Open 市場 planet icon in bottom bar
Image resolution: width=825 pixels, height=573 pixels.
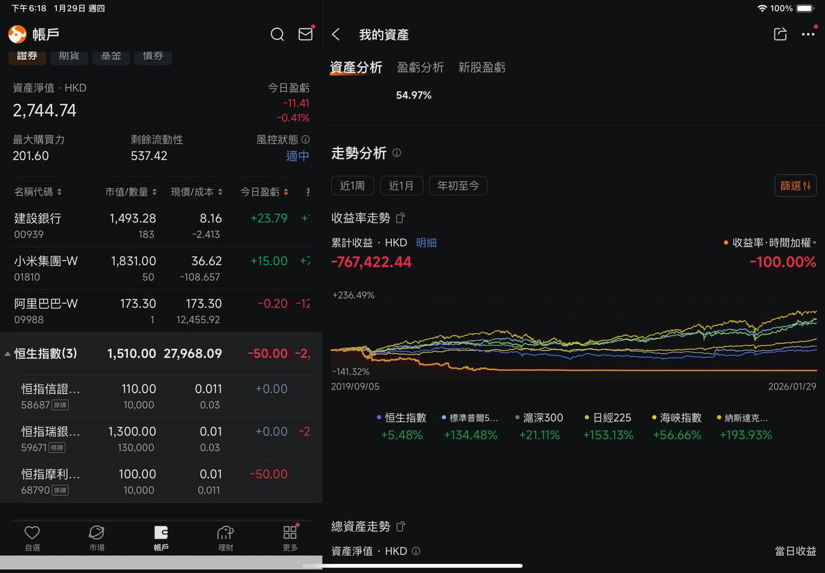click(x=97, y=538)
